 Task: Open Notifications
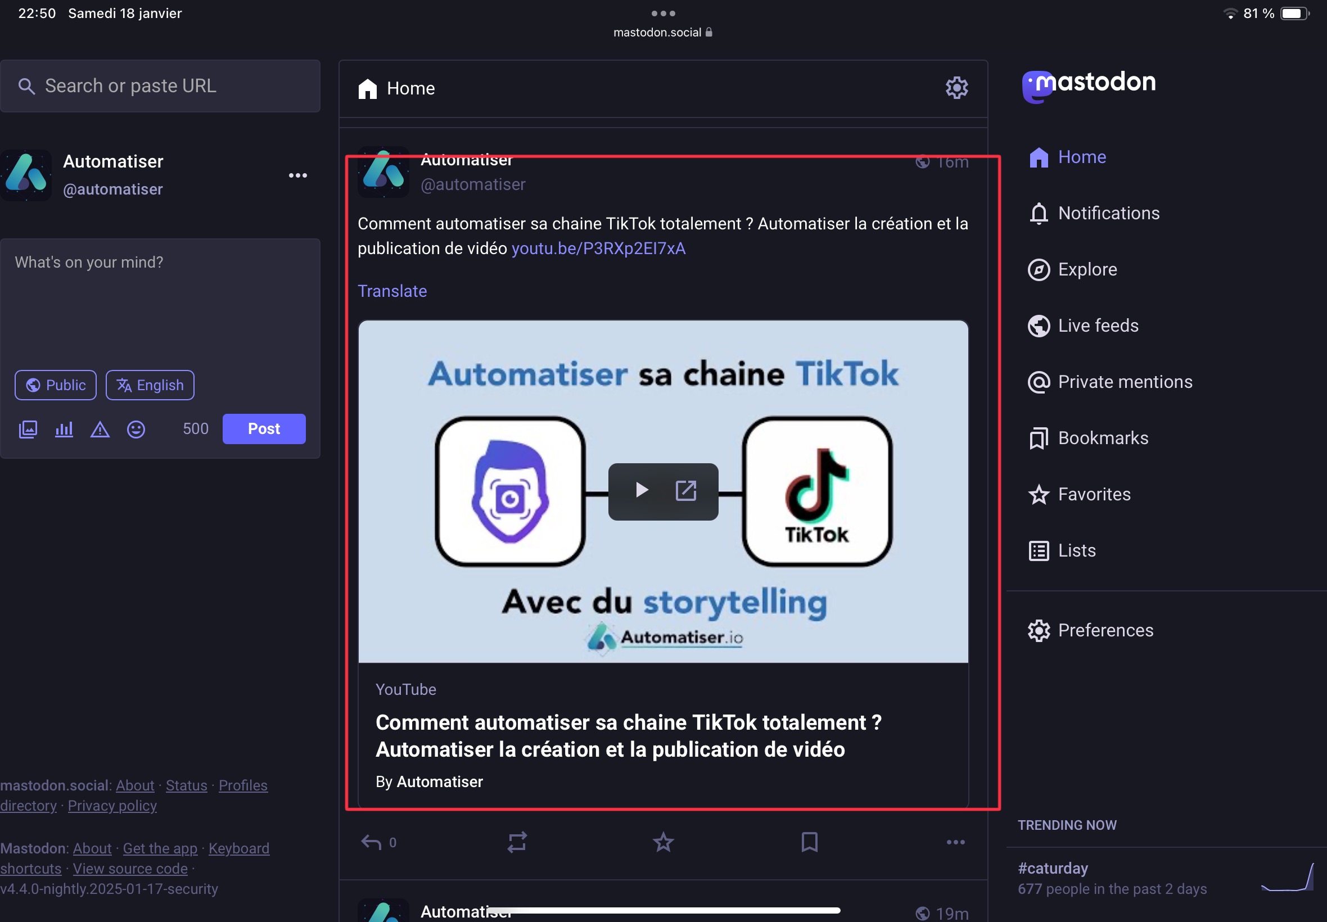tap(1094, 213)
